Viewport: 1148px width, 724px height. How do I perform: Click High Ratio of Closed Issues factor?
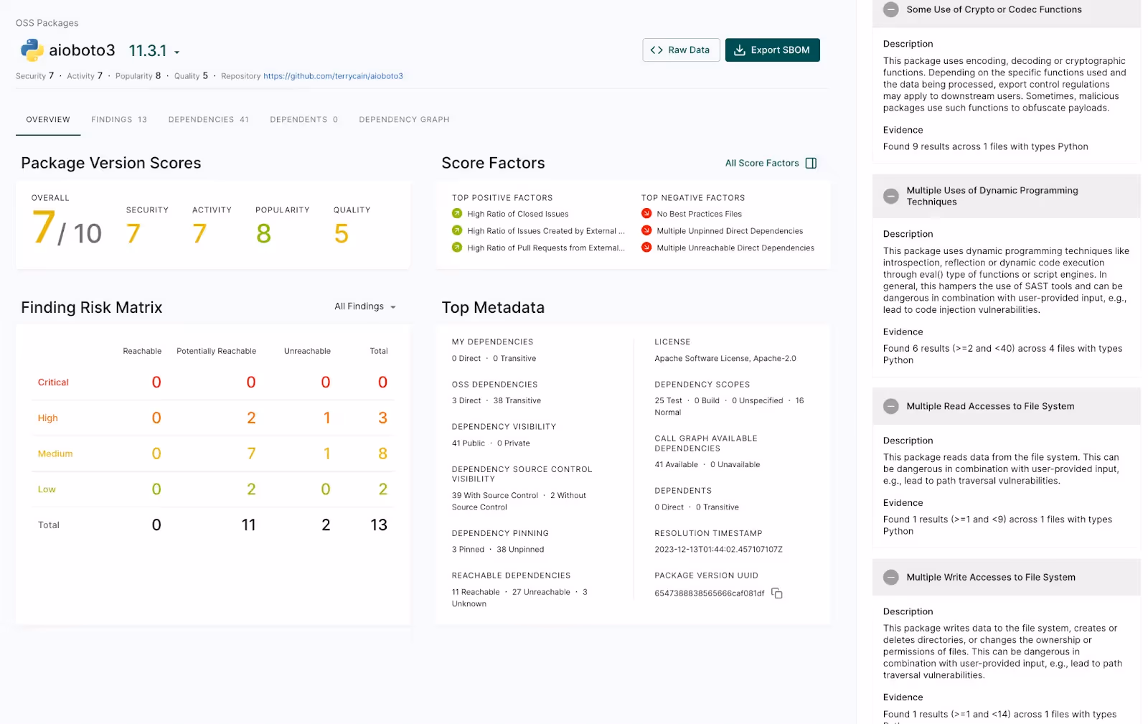(x=518, y=214)
